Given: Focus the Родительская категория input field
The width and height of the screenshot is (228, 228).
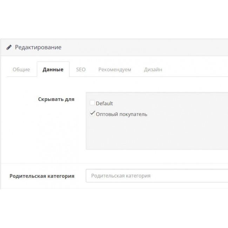Looking at the screenshot, I should (x=158, y=176).
